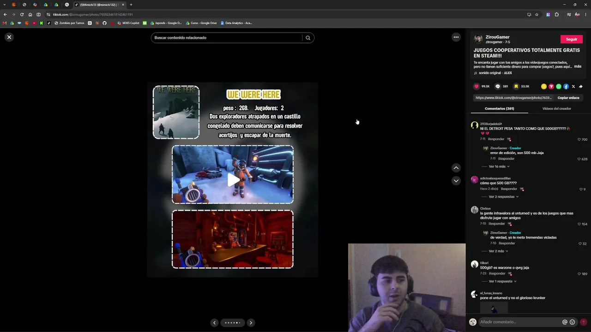Open ZirouGamer profile name
This screenshot has height=332, width=591.
(498, 37)
